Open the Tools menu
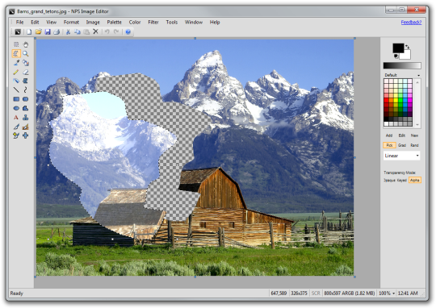 [171, 23]
